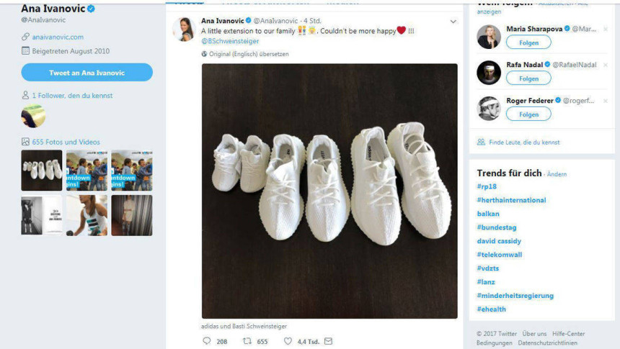Screen dimensions: 620x349
Task: Send tweet via direct message envelope icon
Action: 328,341
